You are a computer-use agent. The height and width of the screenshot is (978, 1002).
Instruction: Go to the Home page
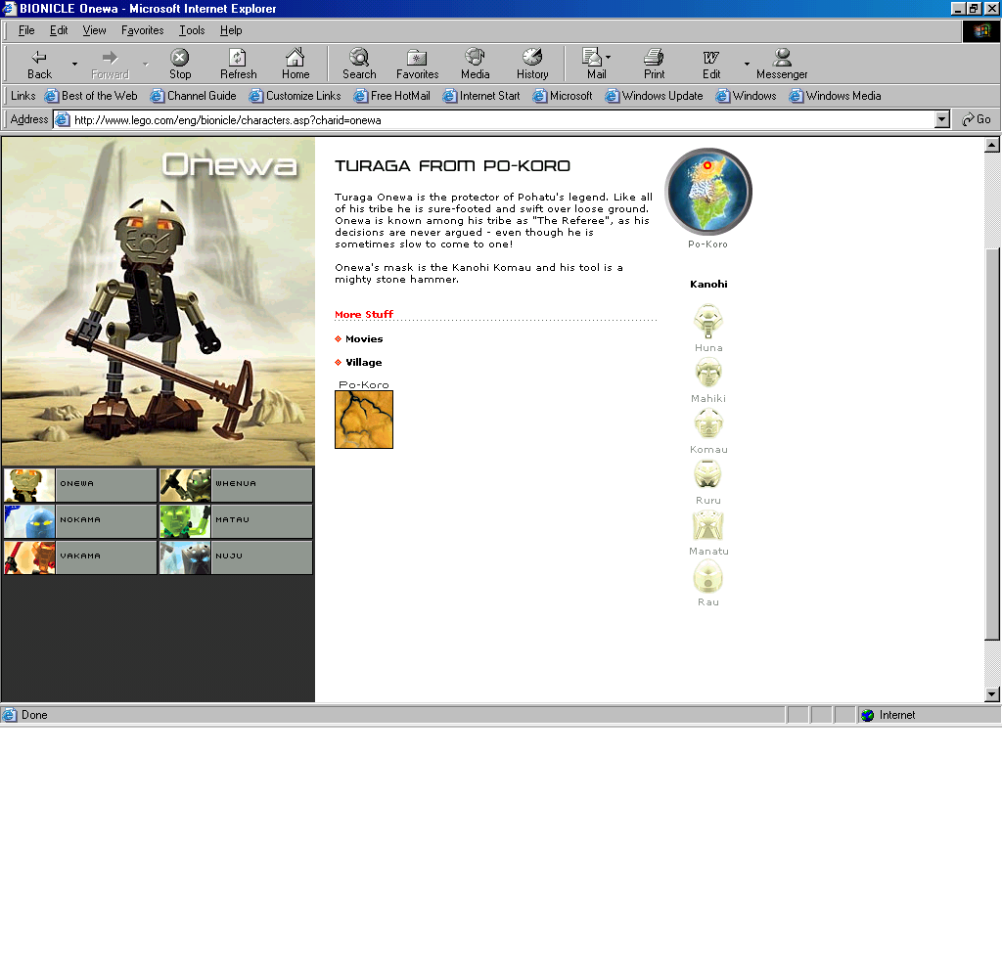(296, 64)
